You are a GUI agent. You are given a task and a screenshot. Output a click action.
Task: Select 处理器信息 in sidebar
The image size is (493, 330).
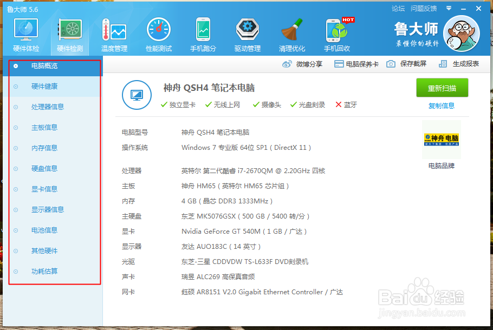[x=53, y=107]
